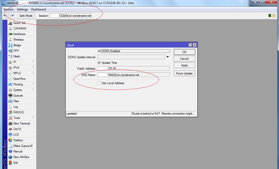Expand the Routing submenu
Image resolution: width=279 pixels, height=169 pixels.
[33, 84]
